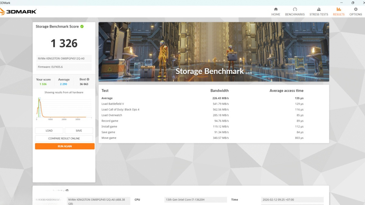Click the 803 µs access time value

(x=299, y=138)
